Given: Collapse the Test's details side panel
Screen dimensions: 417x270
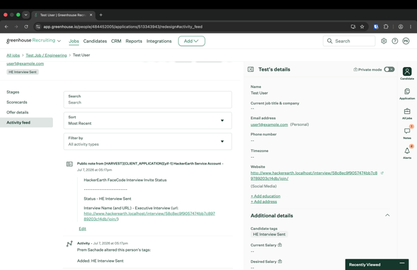Looking at the screenshot, I should (x=251, y=70).
